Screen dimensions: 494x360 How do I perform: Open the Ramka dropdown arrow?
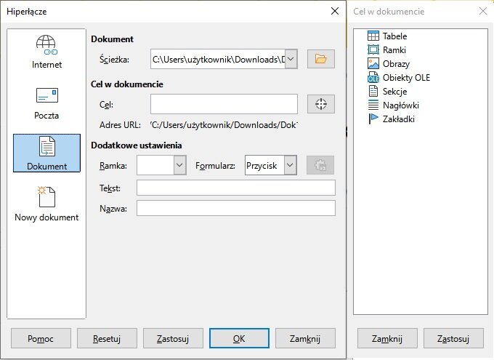[x=179, y=165]
